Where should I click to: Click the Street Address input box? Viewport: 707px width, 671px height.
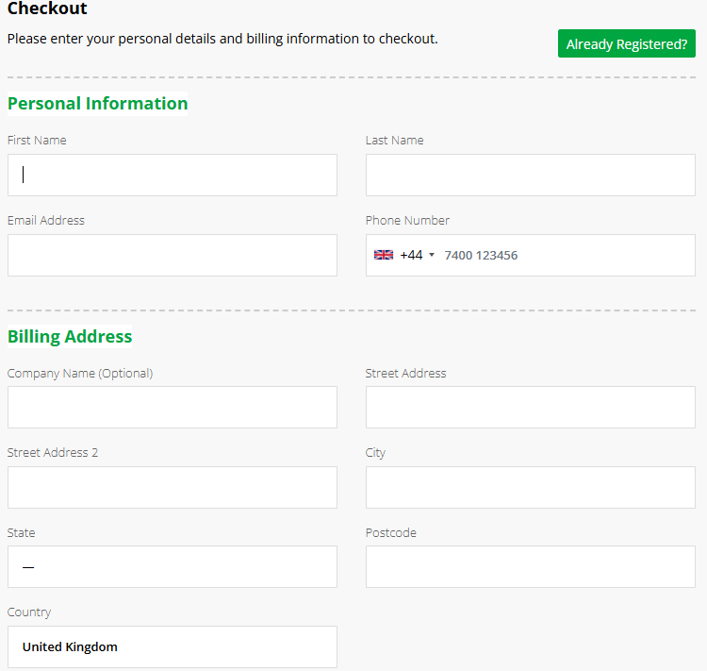pos(530,408)
